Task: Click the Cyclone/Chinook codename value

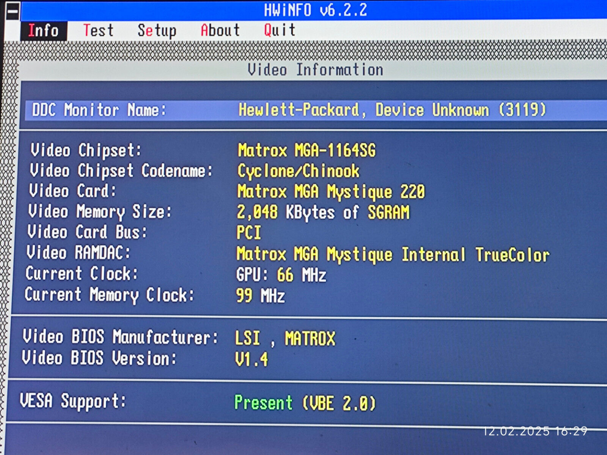Action: point(298,171)
